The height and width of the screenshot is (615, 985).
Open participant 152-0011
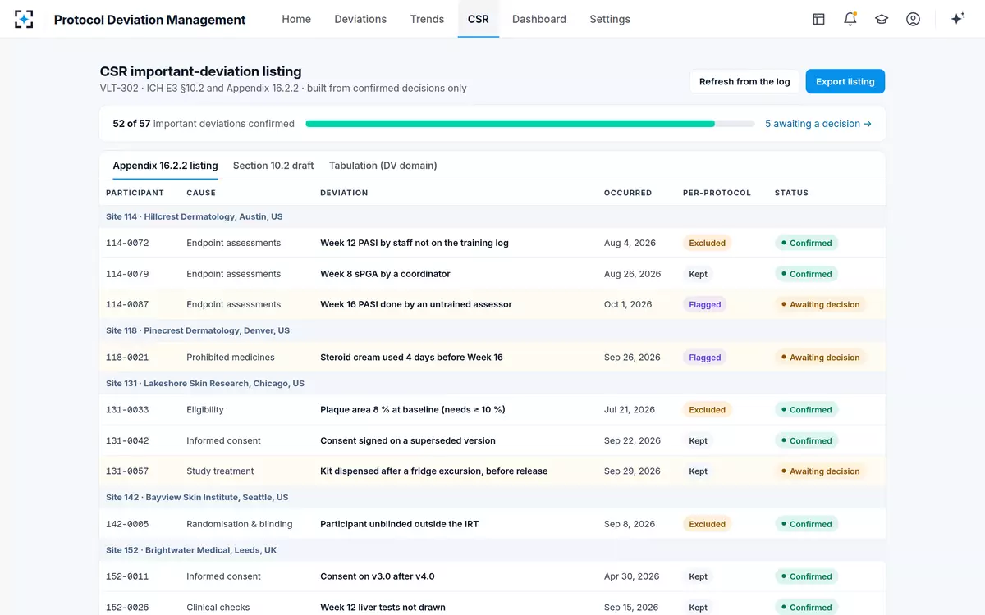pyautogui.click(x=127, y=576)
